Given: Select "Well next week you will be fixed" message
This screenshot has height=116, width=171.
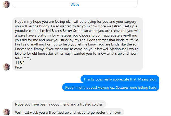Looking at the screenshot, I should pyautogui.click(x=68, y=112).
